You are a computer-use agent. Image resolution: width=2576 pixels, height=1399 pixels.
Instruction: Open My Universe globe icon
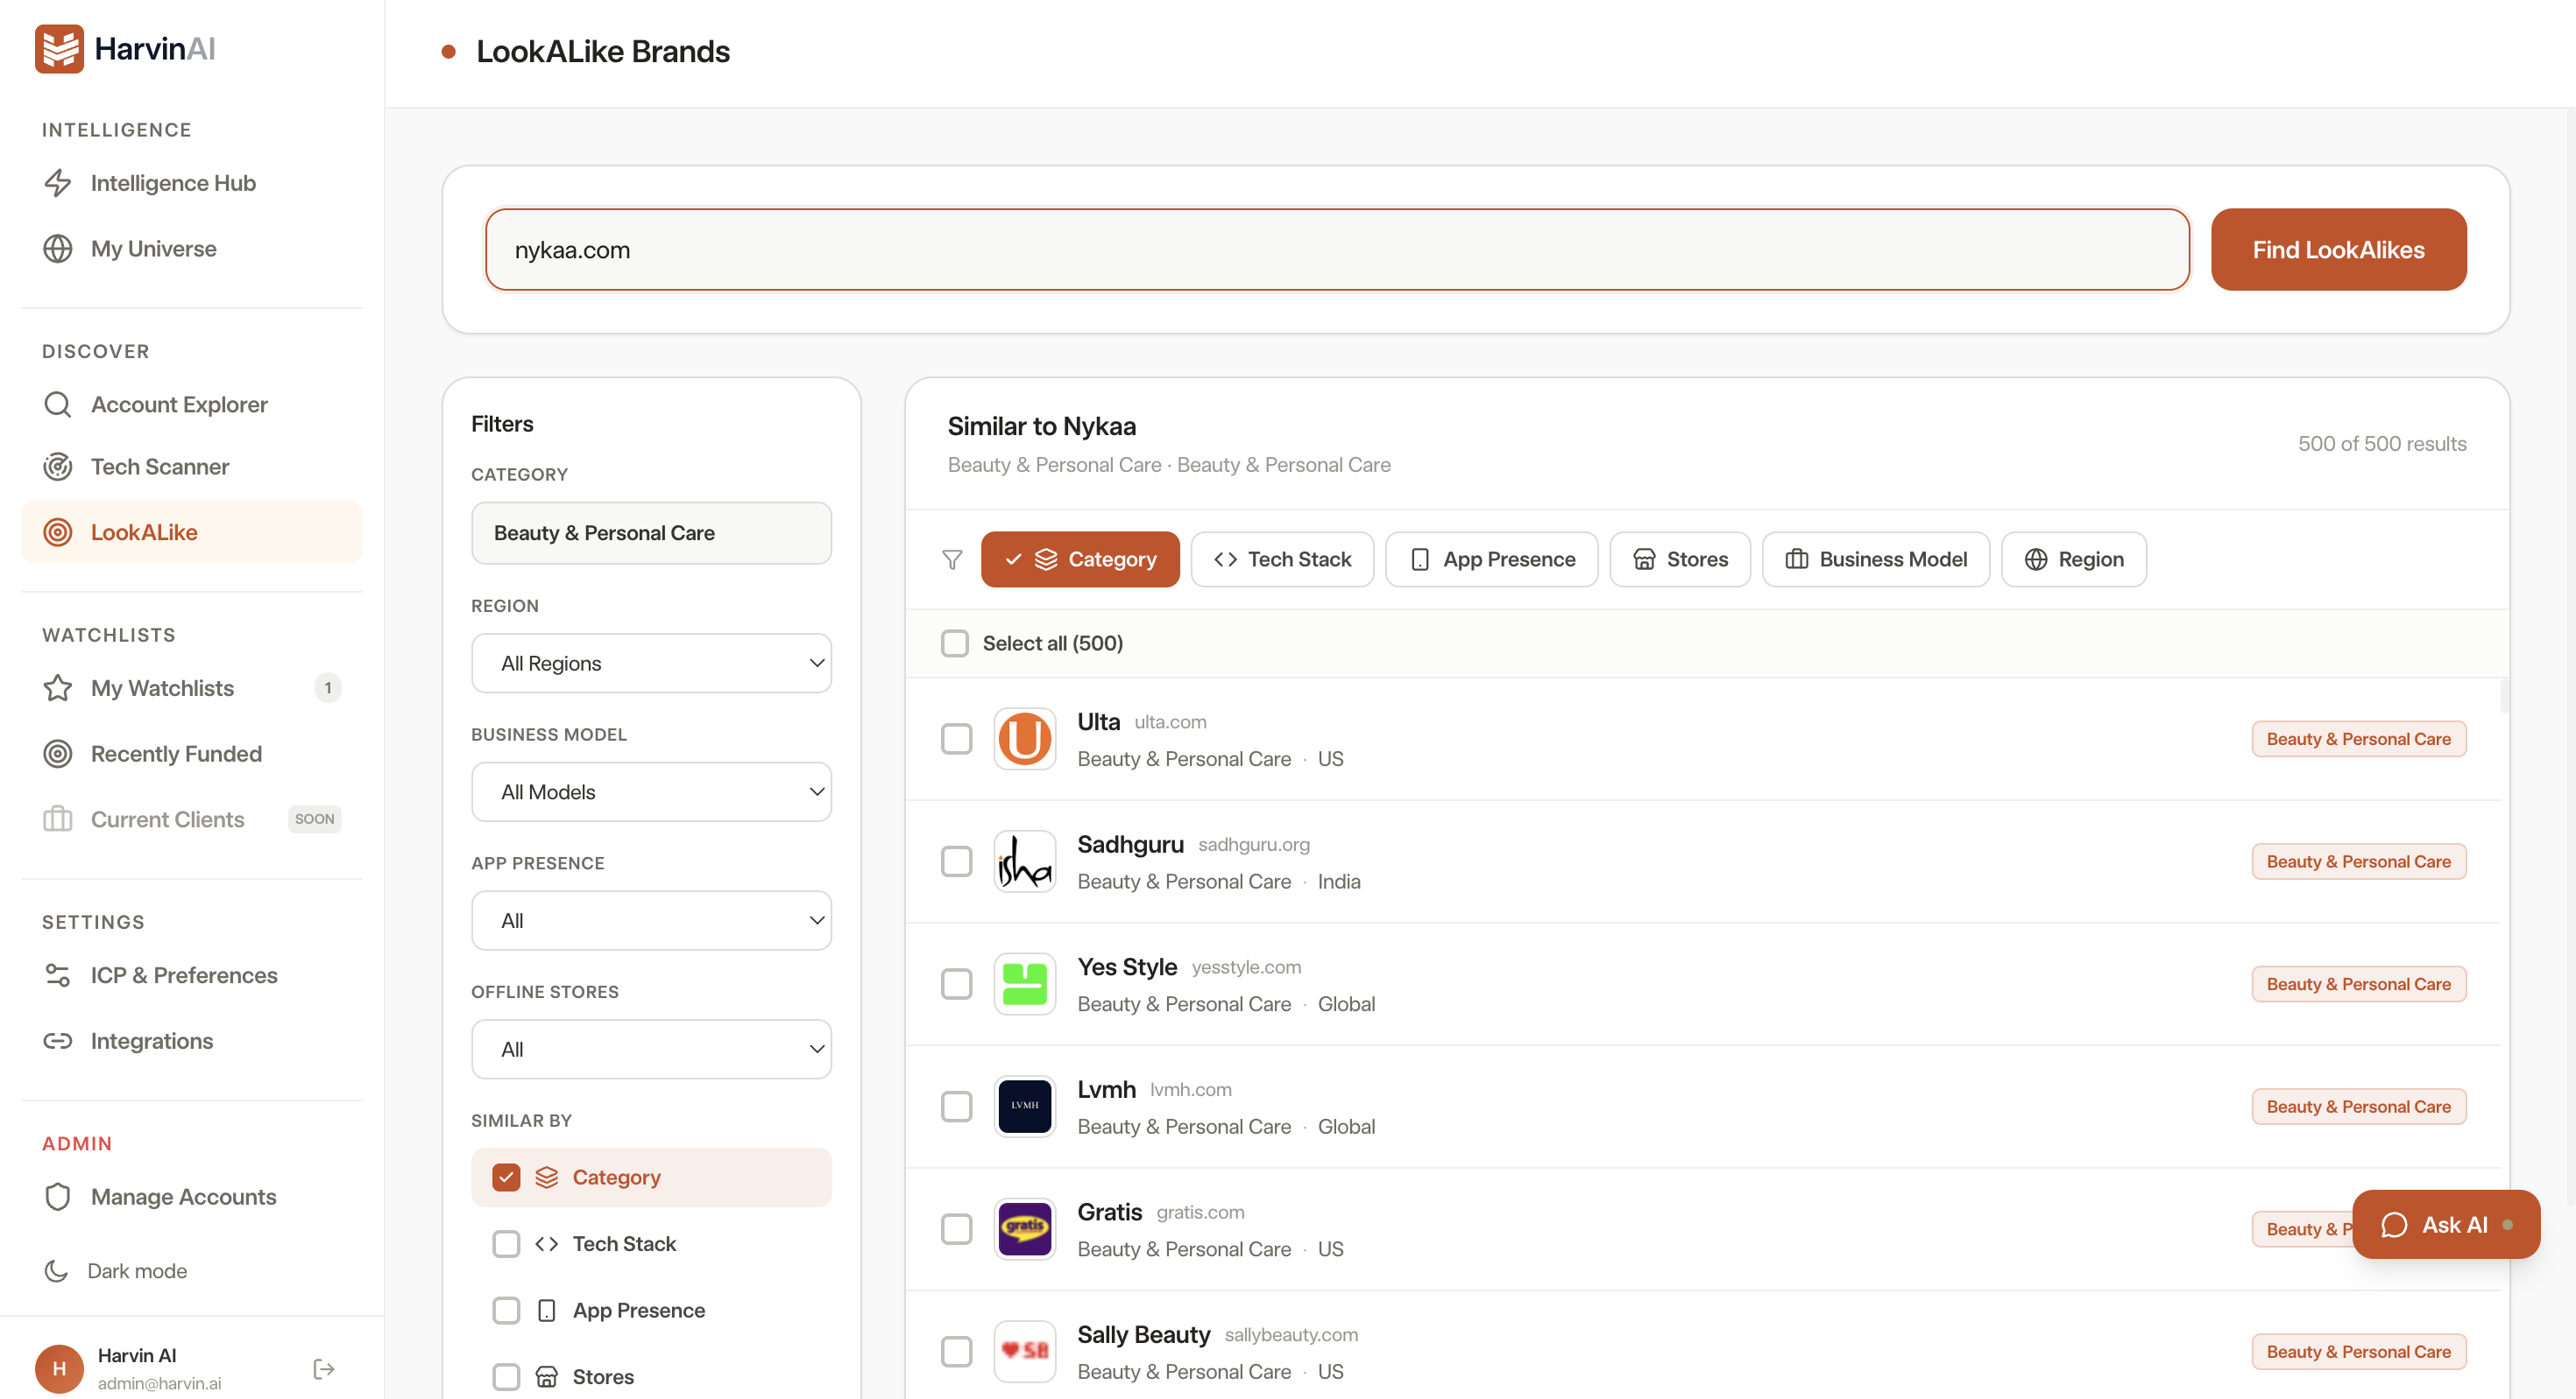[x=57, y=249]
